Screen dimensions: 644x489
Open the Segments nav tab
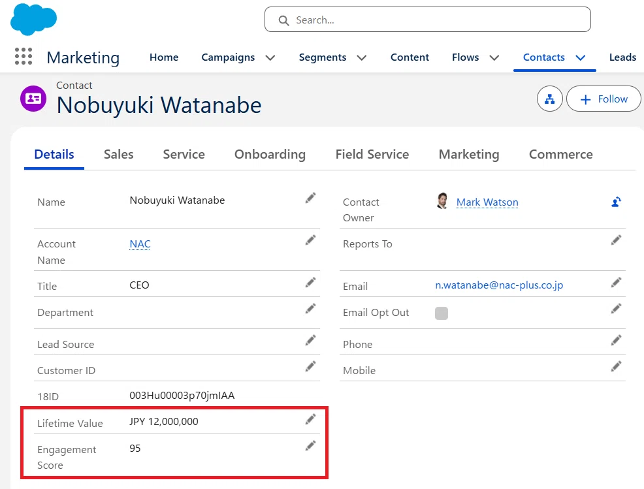(x=323, y=57)
